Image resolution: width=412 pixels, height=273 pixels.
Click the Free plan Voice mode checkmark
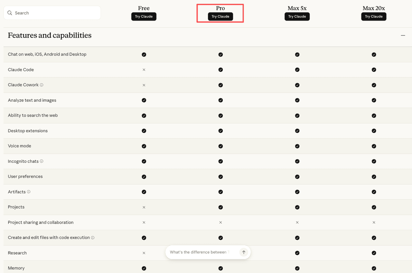[144, 146]
